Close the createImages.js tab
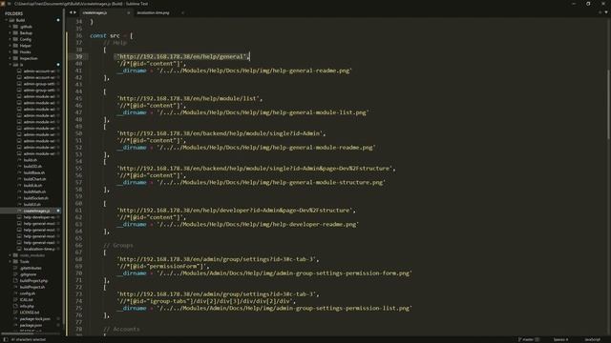The width and height of the screenshot is (611, 343). pos(129,12)
